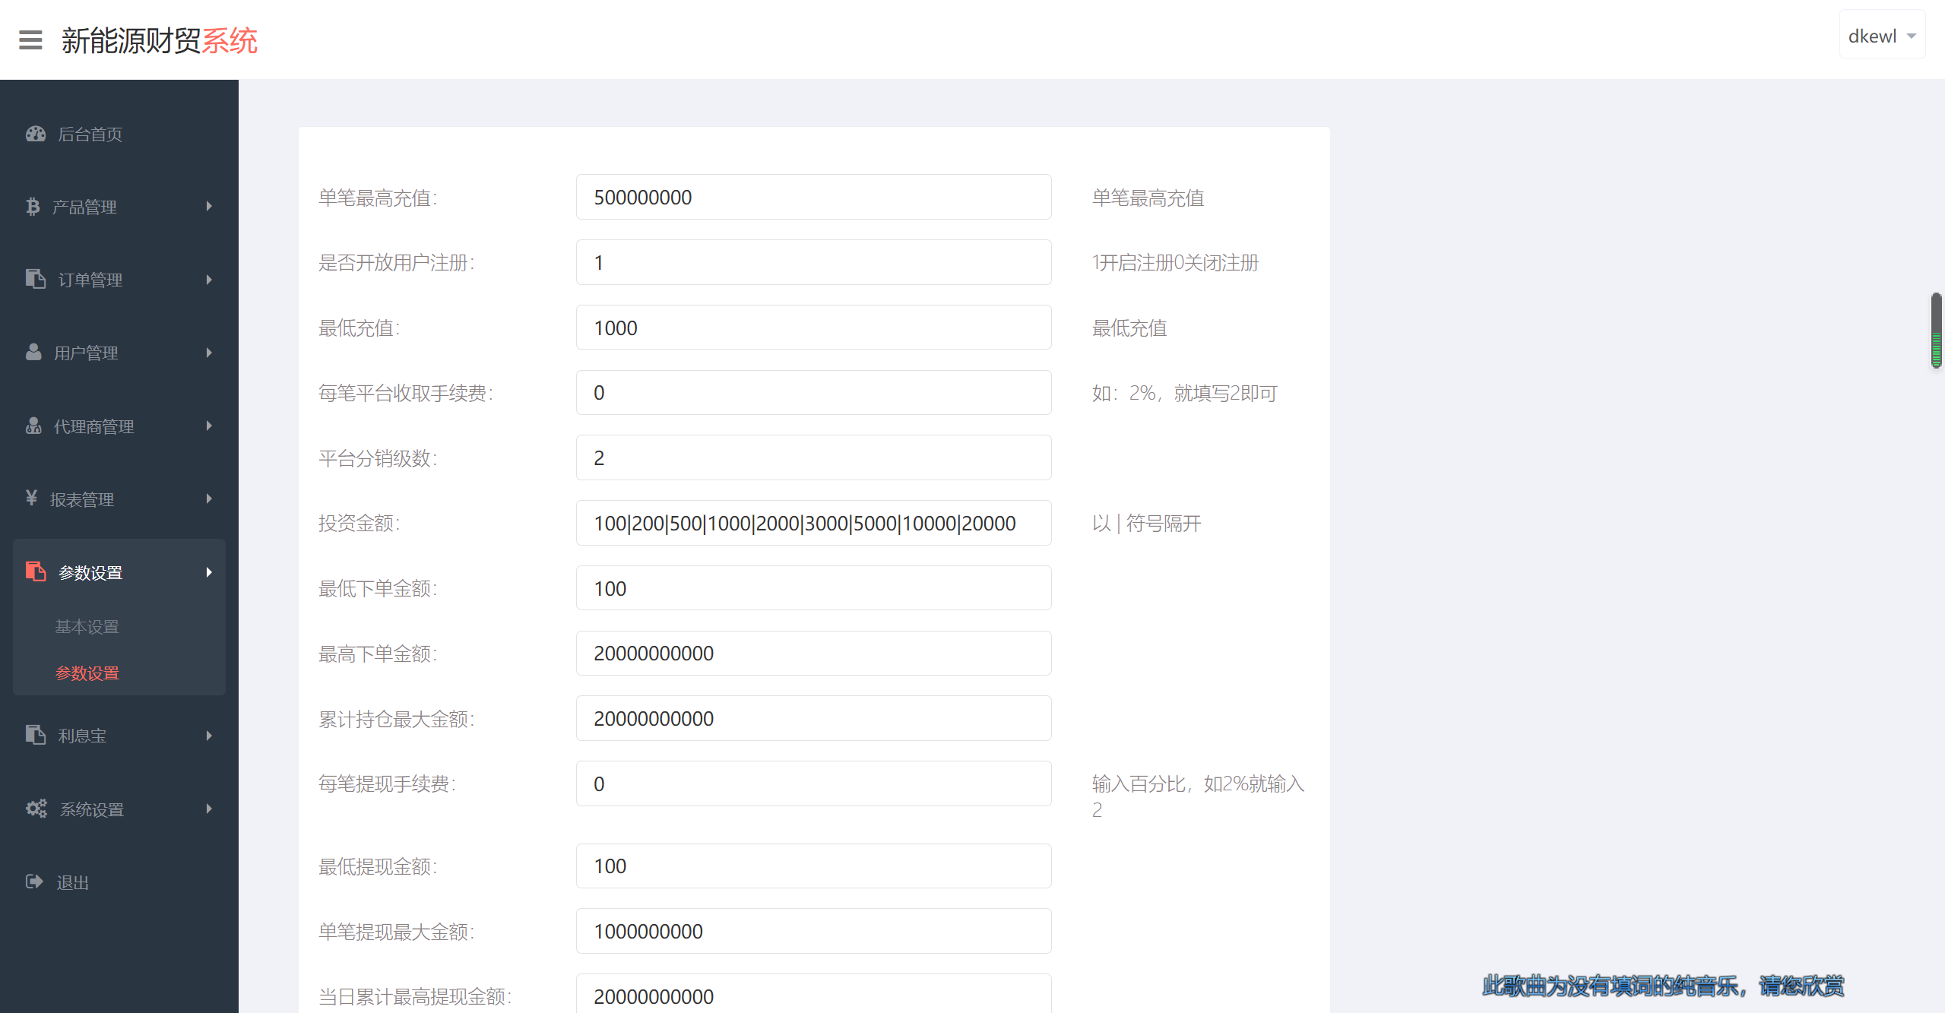Click the bitcoin icon for 产品管理

click(x=33, y=207)
